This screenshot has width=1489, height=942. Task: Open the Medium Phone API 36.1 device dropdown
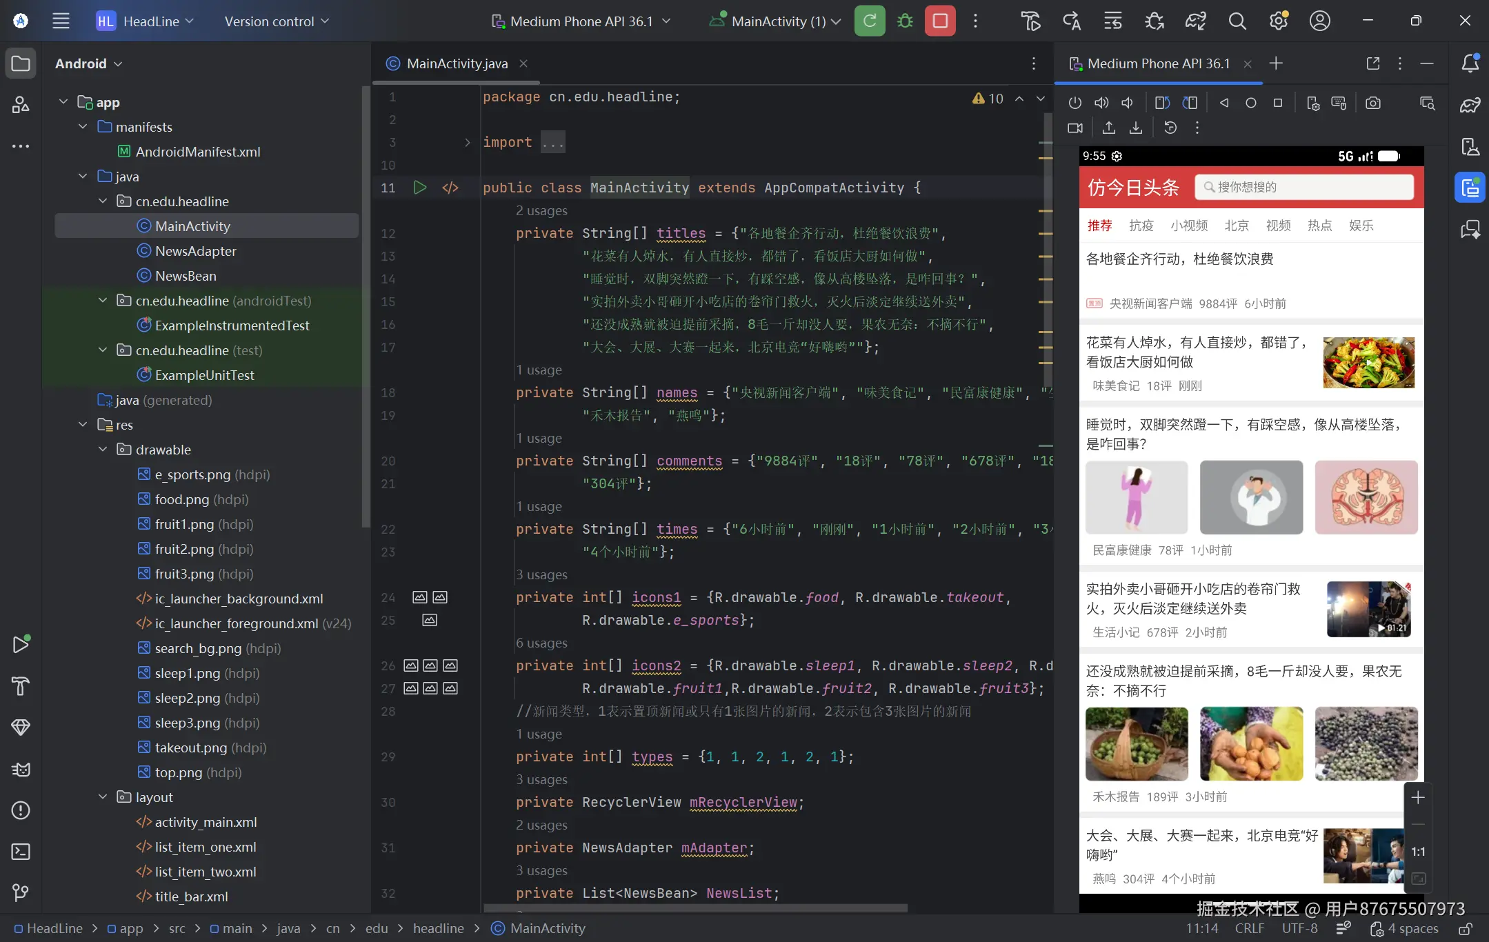pos(581,21)
